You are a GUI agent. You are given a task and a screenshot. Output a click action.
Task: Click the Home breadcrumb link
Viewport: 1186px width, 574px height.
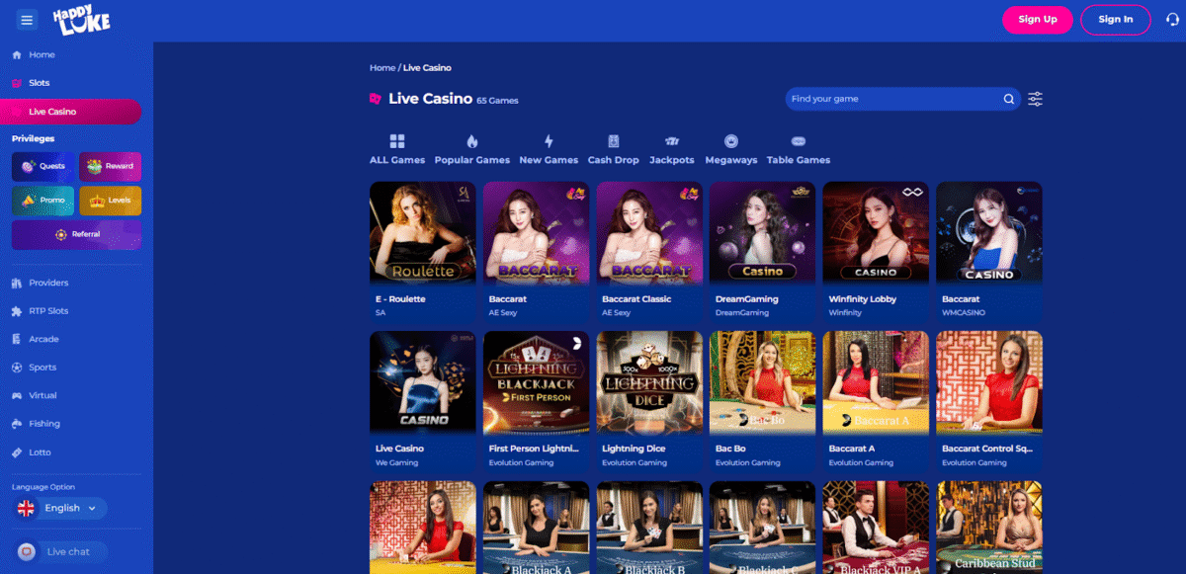click(x=382, y=68)
